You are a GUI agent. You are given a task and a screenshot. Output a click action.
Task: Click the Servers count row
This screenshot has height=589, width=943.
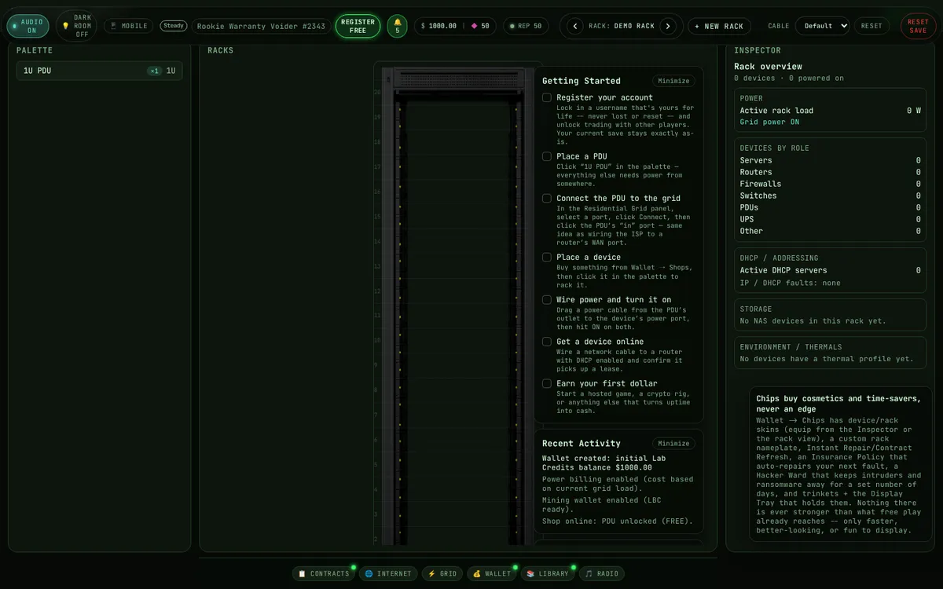click(x=830, y=160)
